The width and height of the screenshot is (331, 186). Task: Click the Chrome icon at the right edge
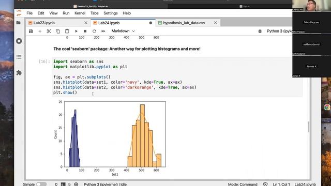[x=327, y=107]
